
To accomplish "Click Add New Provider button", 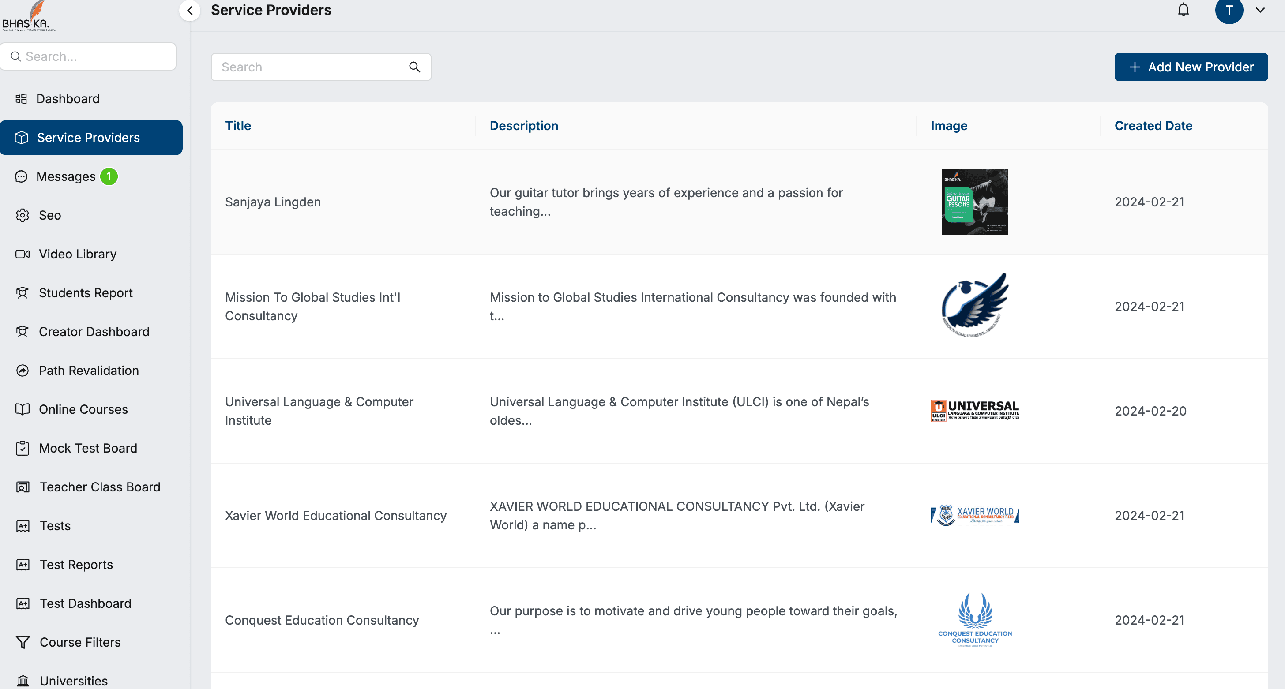I will click(x=1191, y=67).
